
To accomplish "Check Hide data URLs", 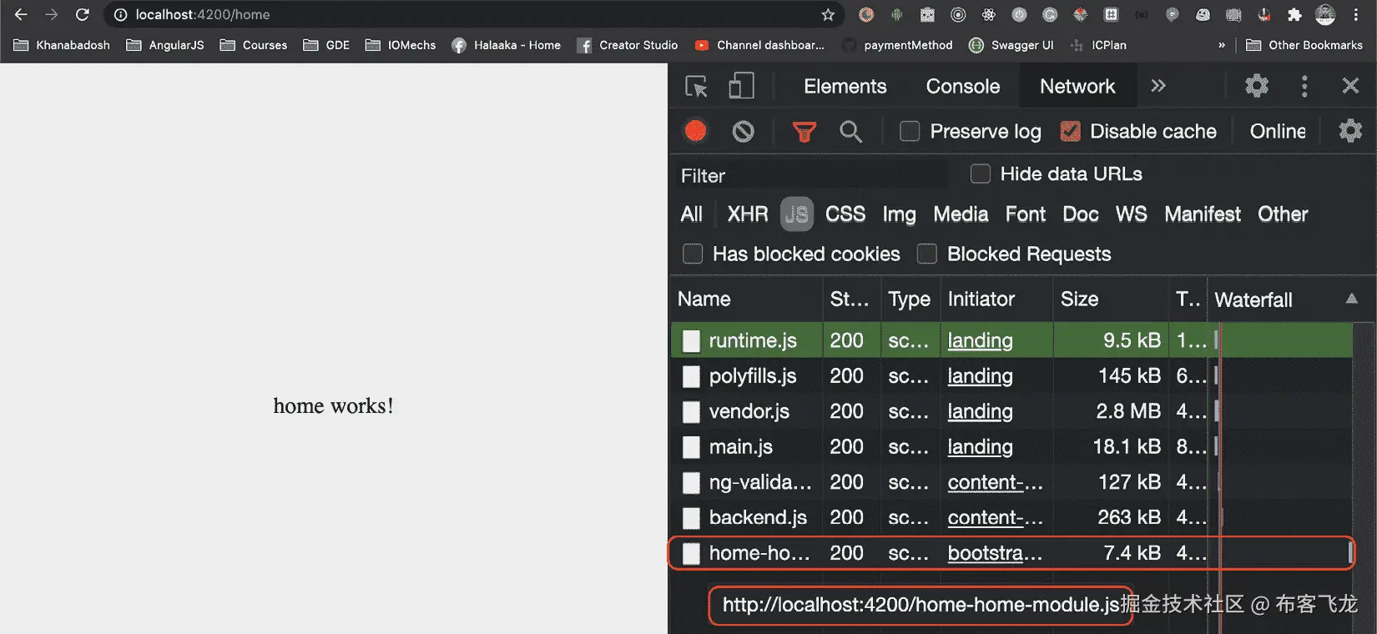I will click(x=981, y=174).
